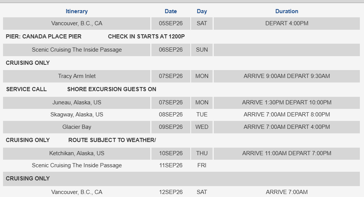Click the Duration column header

click(287, 11)
